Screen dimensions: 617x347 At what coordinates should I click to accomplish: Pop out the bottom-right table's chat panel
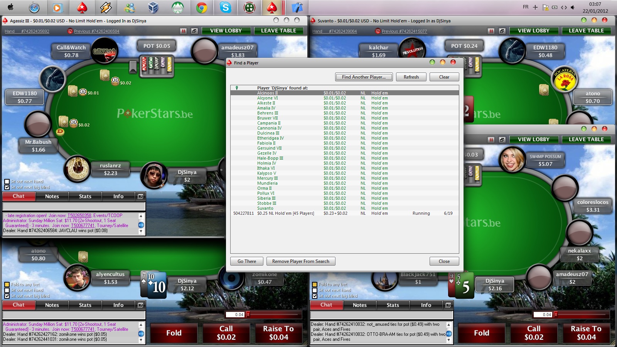tap(448, 305)
